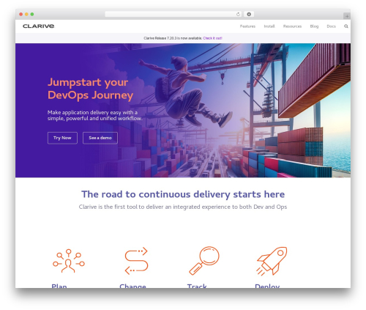The width and height of the screenshot is (366, 310).
Task: Follow the 'Check it out!' release link
Action: [212, 38]
